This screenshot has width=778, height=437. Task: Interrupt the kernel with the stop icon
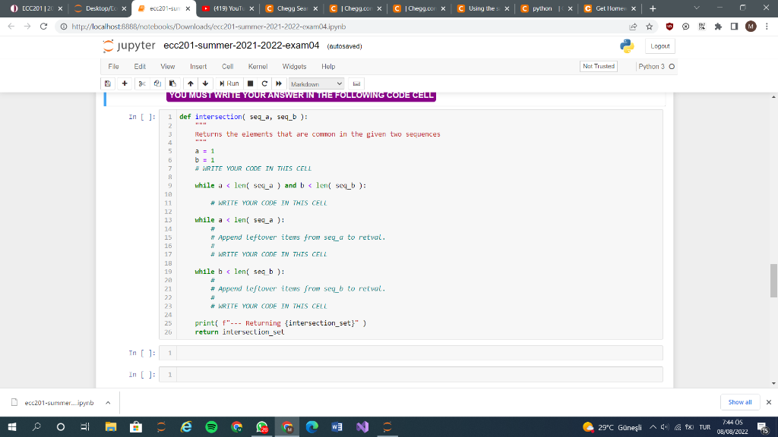pyautogui.click(x=251, y=83)
